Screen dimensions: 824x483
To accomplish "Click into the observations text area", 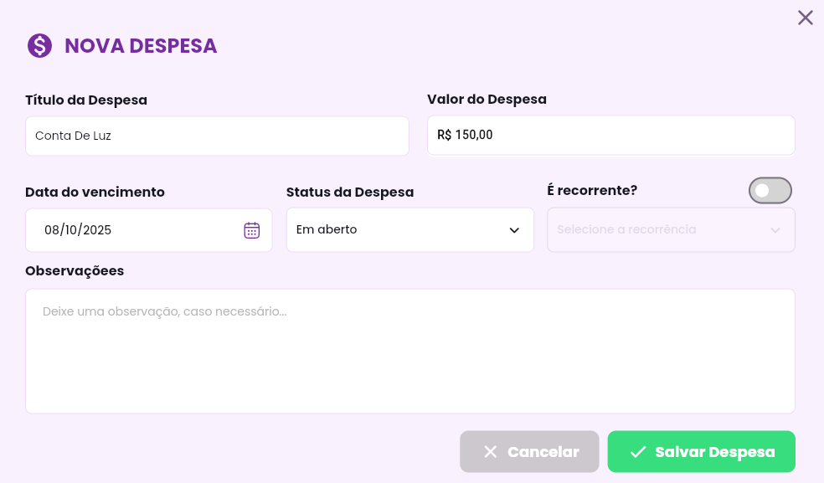I will point(409,351).
